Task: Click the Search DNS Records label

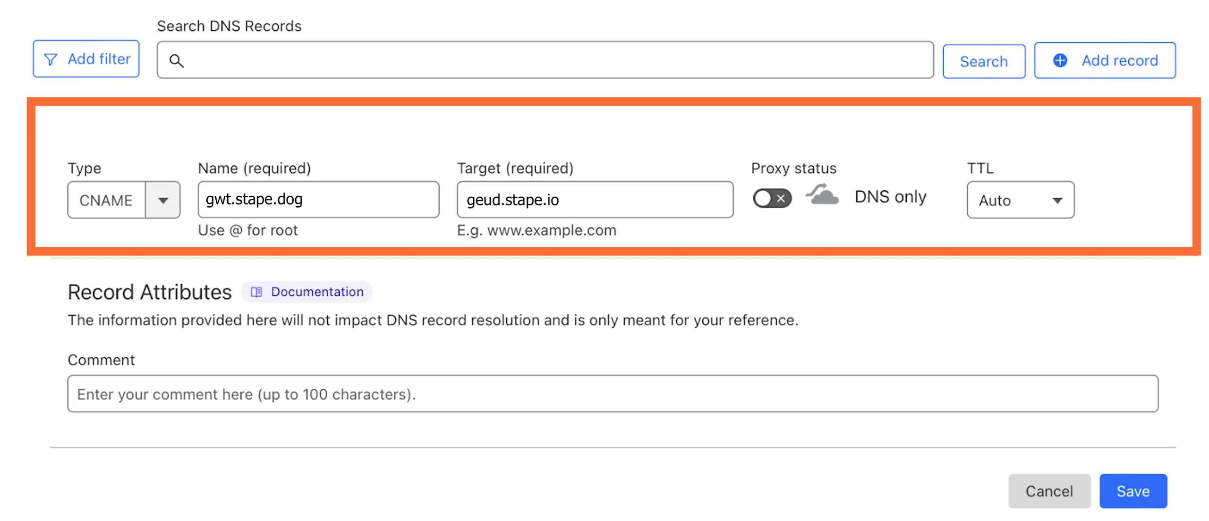Action: tap(229, 26)
